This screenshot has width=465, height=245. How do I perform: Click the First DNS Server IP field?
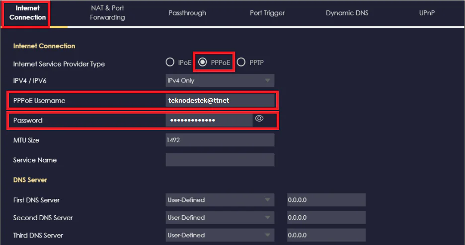[326, 200]
